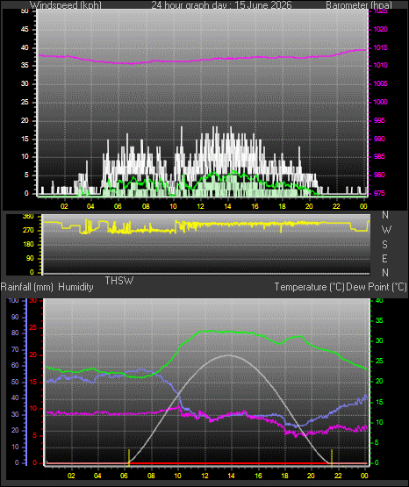The width and height of the screenshot is (409, 487).
Task: Click the Rainfall (mm) label
Action: point(26,287)
